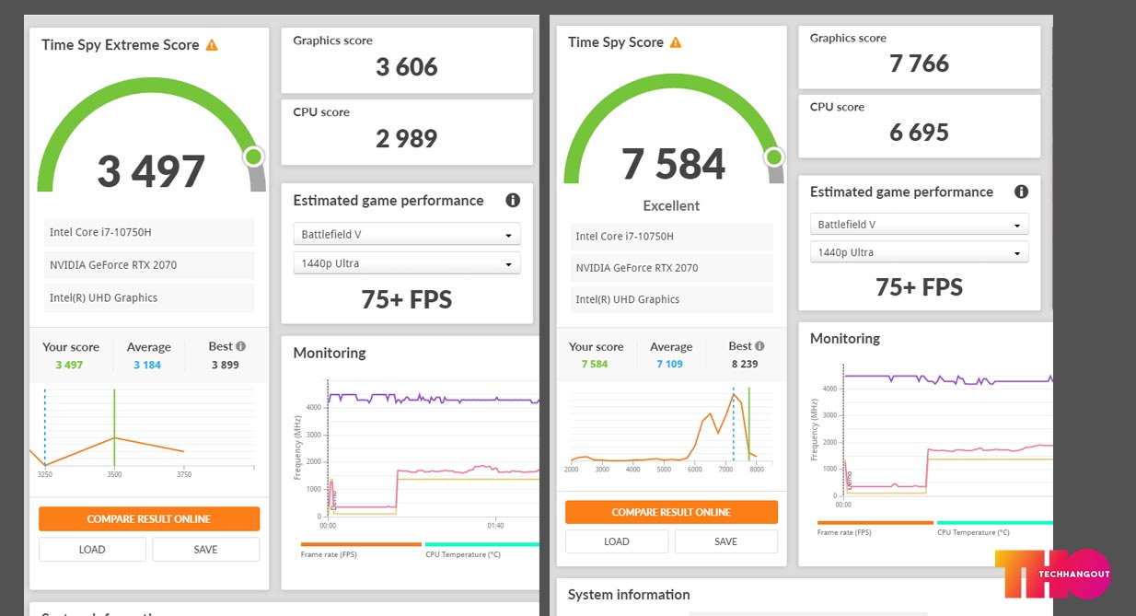Click Intel(R) UHD Graphics row in right panel
This screenshot has width=1136, height=616.
tap(672, 299)
